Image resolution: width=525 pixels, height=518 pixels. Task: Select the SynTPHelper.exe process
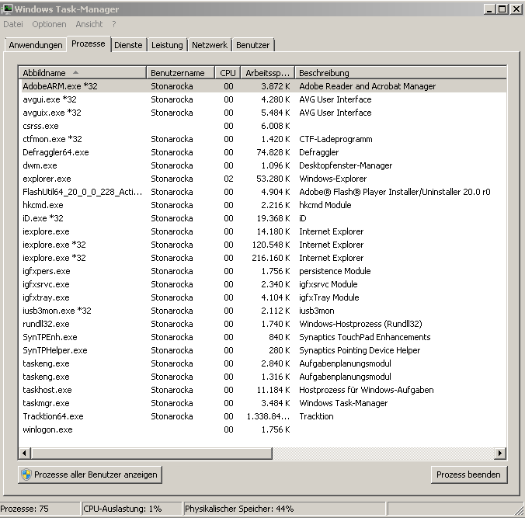click(x=262, y=350)
